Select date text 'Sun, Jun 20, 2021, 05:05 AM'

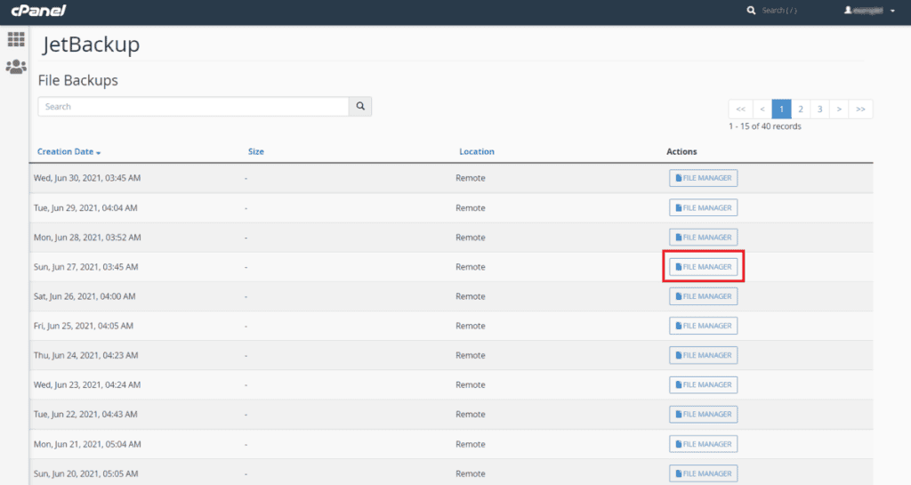pos(86,474)
